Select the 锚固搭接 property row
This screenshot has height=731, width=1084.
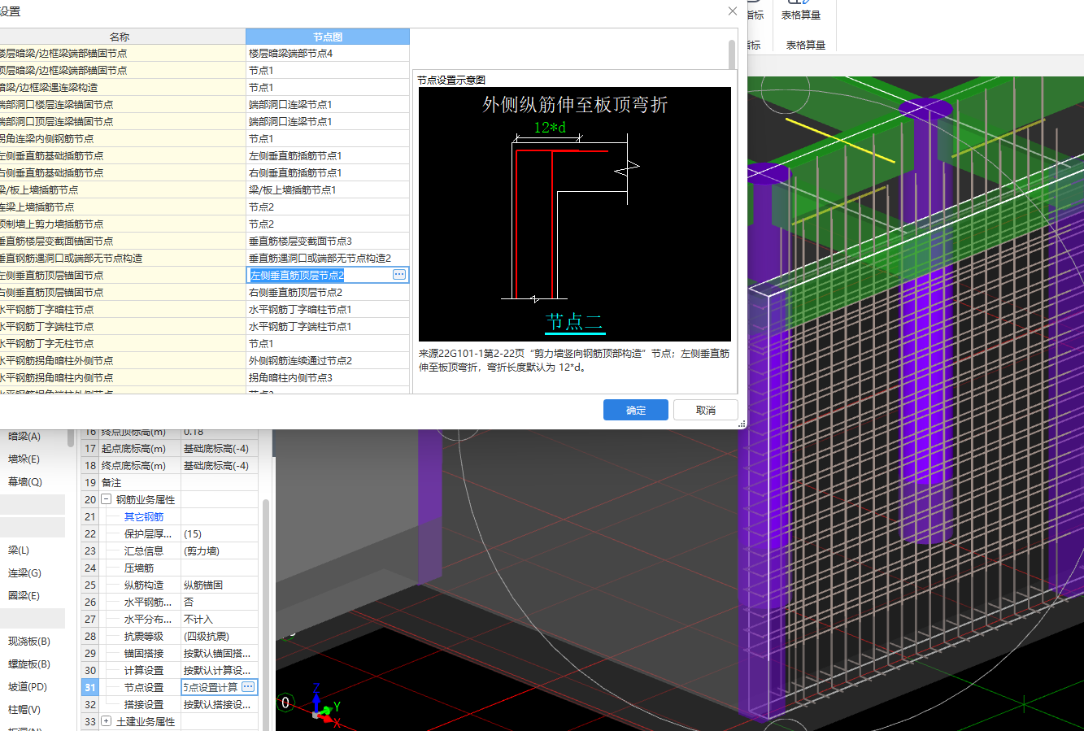[x=169, y=653]
